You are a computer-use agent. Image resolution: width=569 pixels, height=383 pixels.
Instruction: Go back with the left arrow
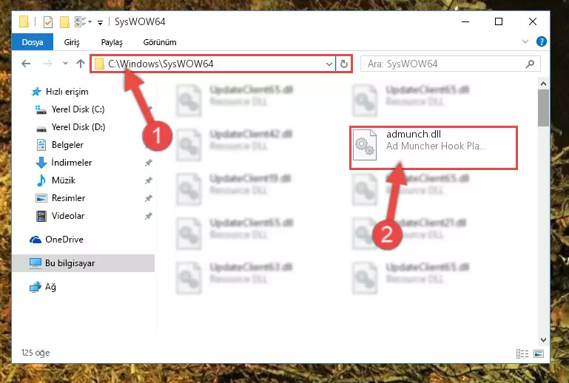(x=26, y=64)
